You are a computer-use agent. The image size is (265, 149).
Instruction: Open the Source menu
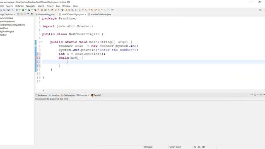[x=10, y=6]
